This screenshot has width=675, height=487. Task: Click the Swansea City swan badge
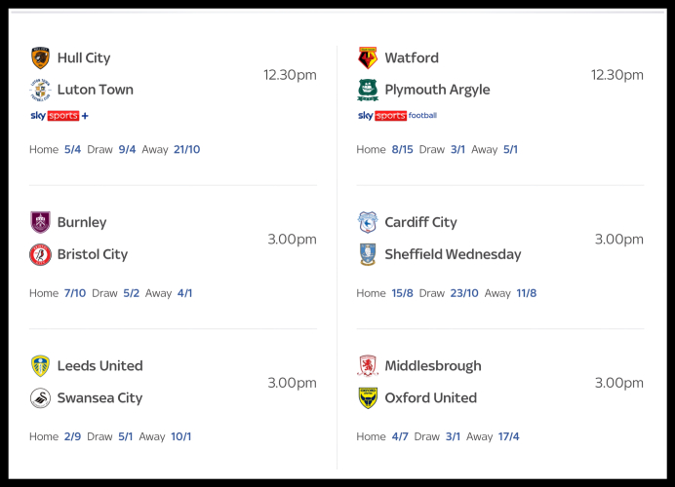[40, 397]
